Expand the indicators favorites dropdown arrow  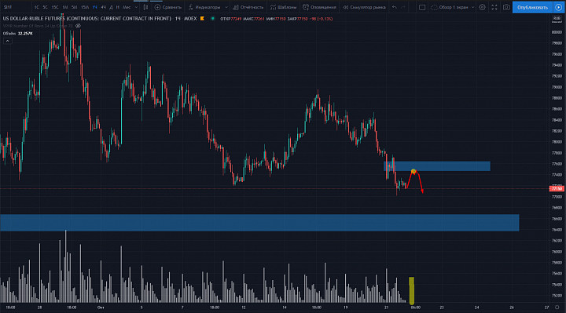(226, 7)
